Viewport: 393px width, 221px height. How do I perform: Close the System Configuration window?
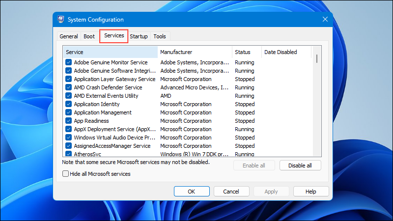pos(325,19)
